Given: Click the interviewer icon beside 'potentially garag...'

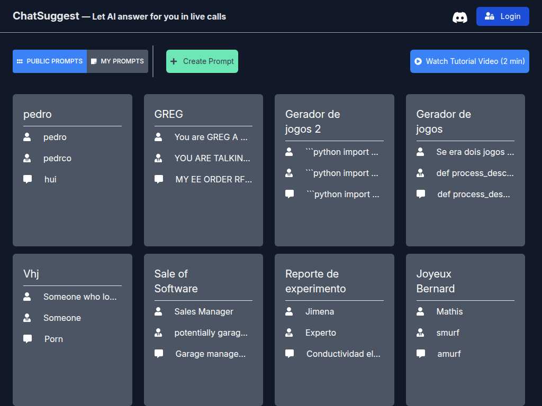Looking at the screenshot, I should coord(158,333).
